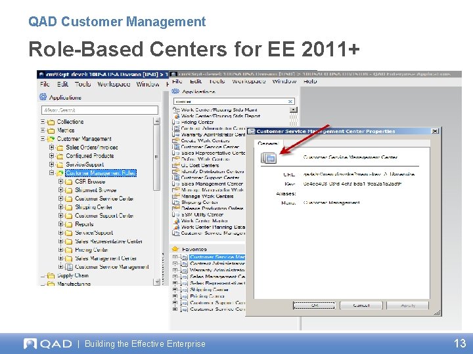Click Pricing Center icon in search results
The height and width of the screenshot is (354, 473).
pos(176,122)
